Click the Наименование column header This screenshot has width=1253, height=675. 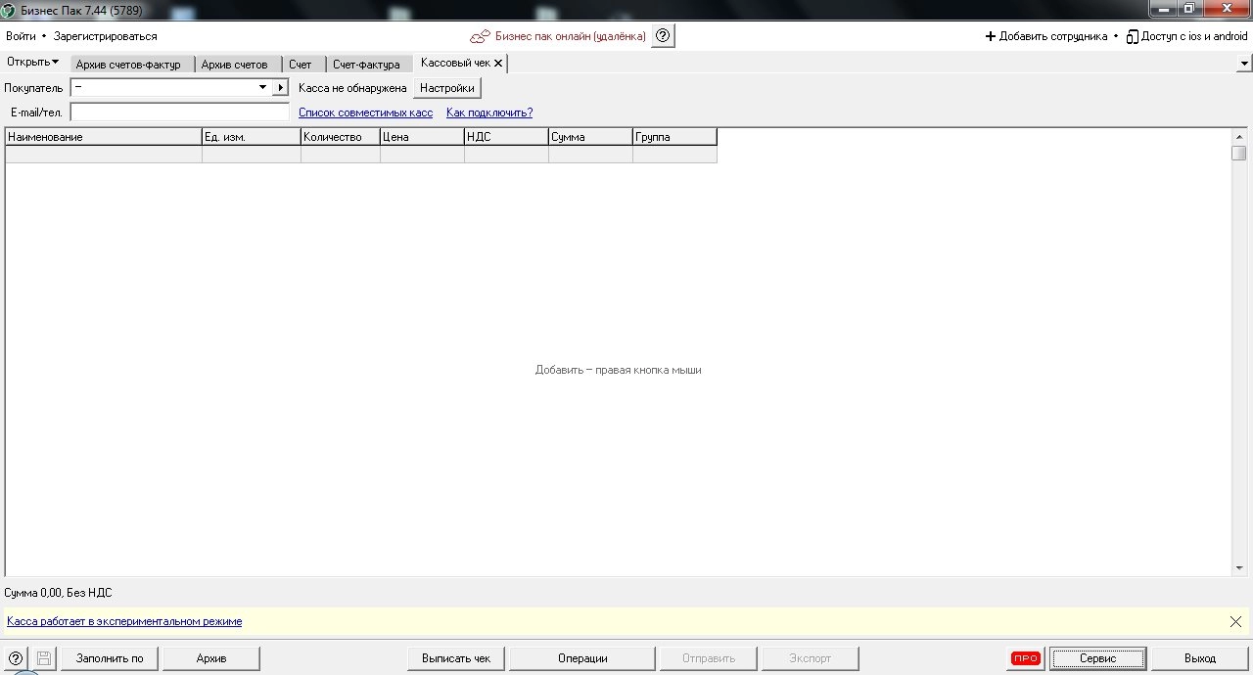[104, 137]
